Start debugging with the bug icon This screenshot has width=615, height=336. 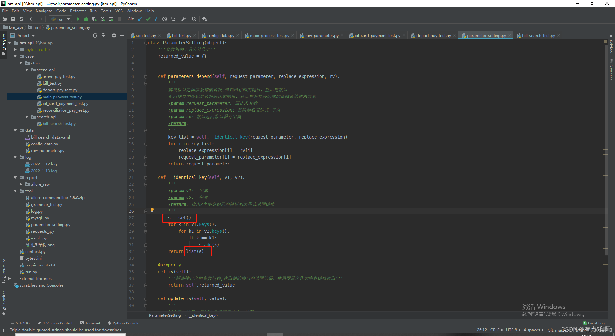(x=86, y=19)
